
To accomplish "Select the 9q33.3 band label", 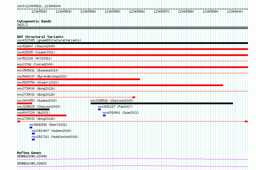I will (22, 25).
